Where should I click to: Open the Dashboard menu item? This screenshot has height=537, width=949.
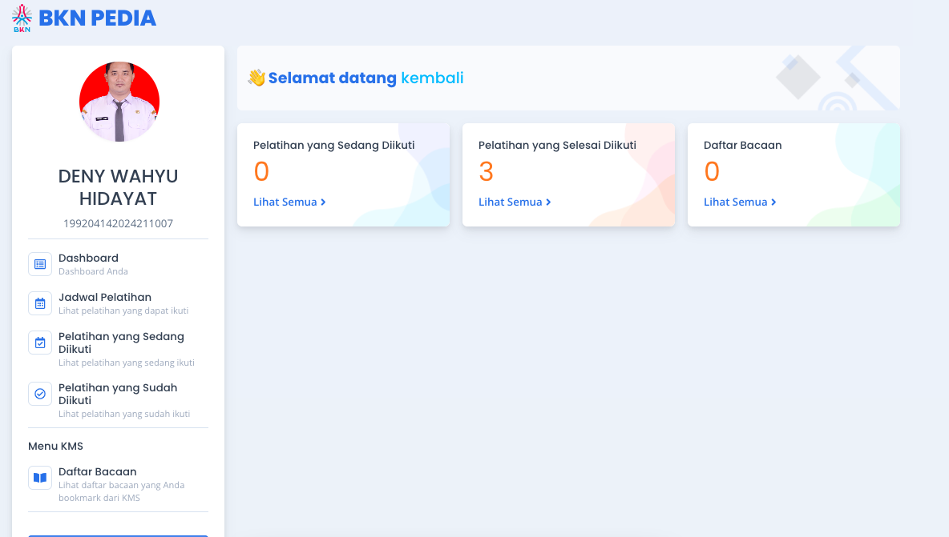88,258
